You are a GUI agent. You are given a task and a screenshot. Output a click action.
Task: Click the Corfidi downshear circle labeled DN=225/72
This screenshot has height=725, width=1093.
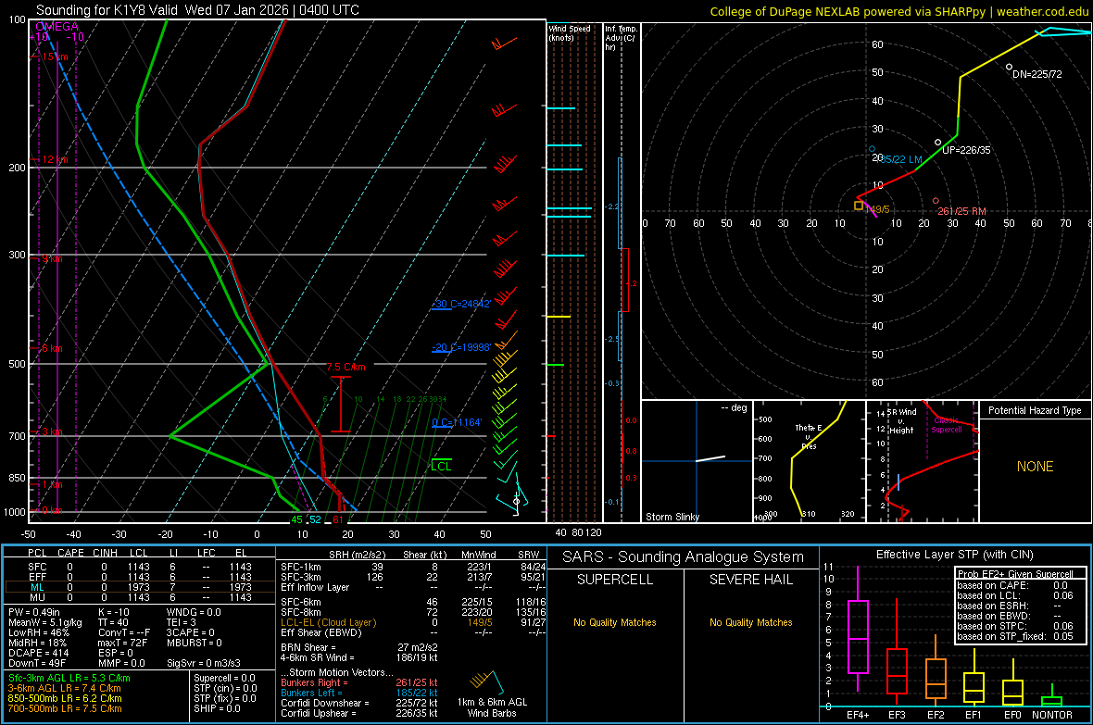point(1010,68)
